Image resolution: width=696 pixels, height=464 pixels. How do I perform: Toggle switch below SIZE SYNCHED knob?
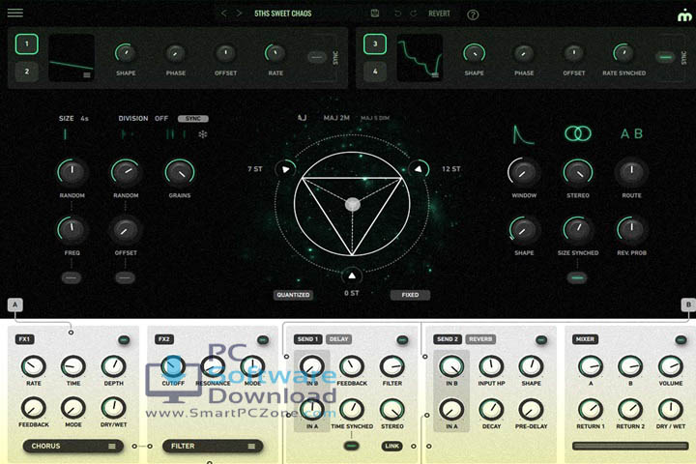[577, 278]
